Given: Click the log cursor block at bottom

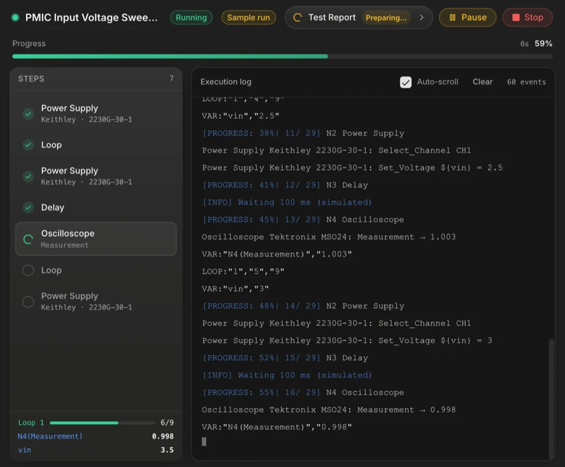Looking at the screenshot, I should (x=204, y=441).
